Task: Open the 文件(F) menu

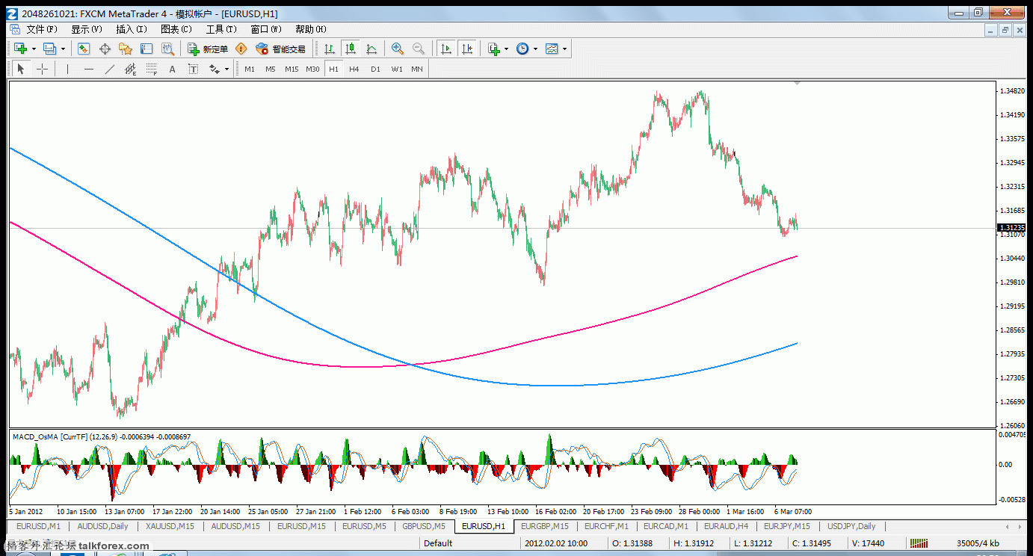Action: click(42, 29)
